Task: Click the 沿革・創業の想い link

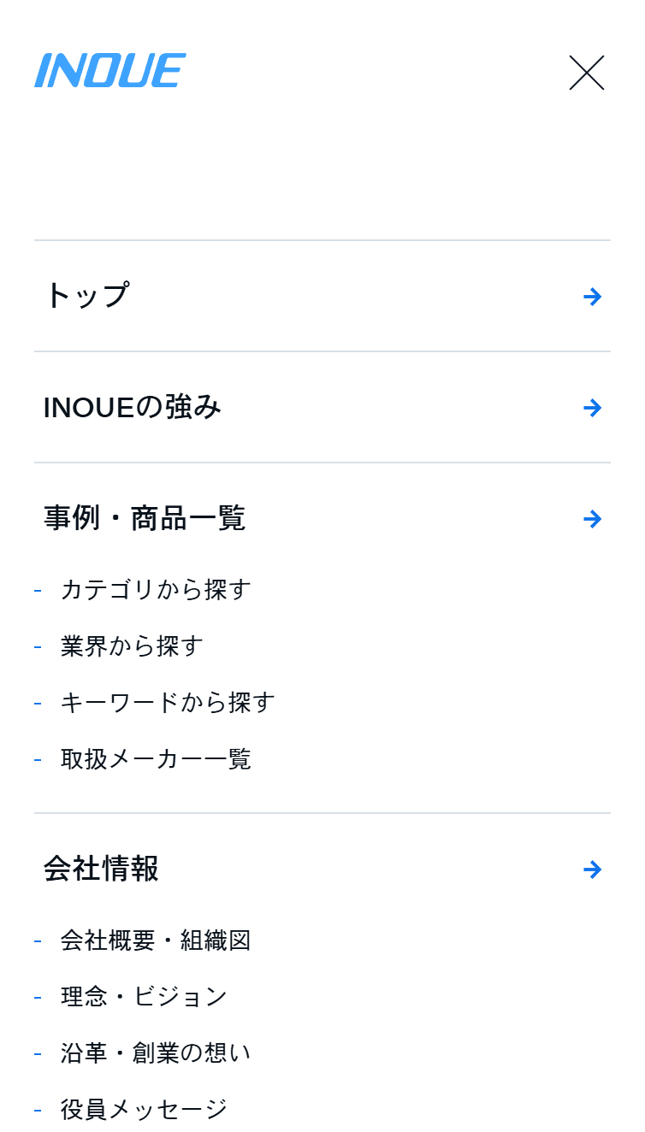Action: point(154,1052)
